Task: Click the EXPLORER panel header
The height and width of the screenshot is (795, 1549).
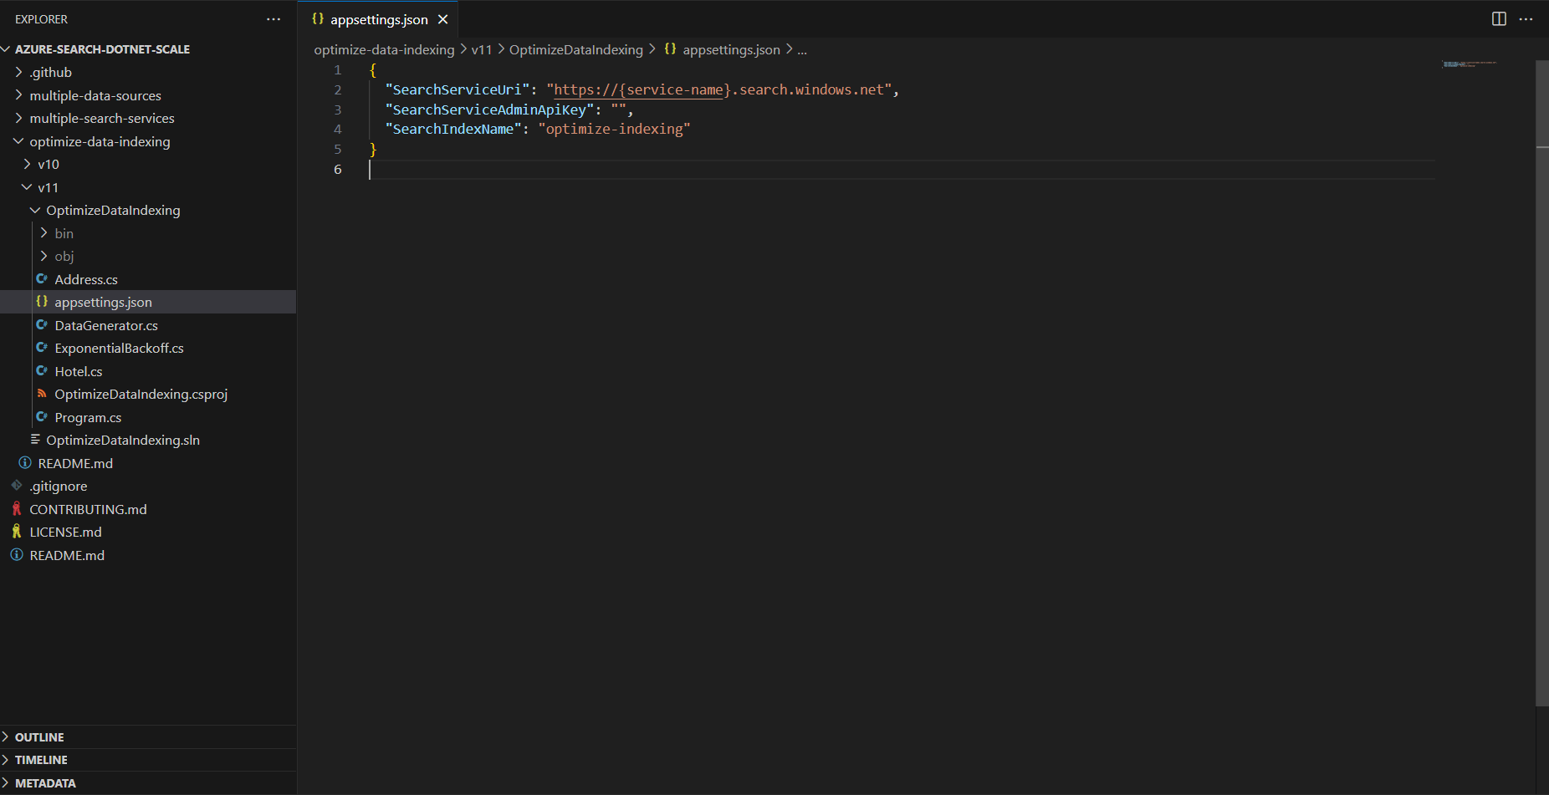Action: 41,18
